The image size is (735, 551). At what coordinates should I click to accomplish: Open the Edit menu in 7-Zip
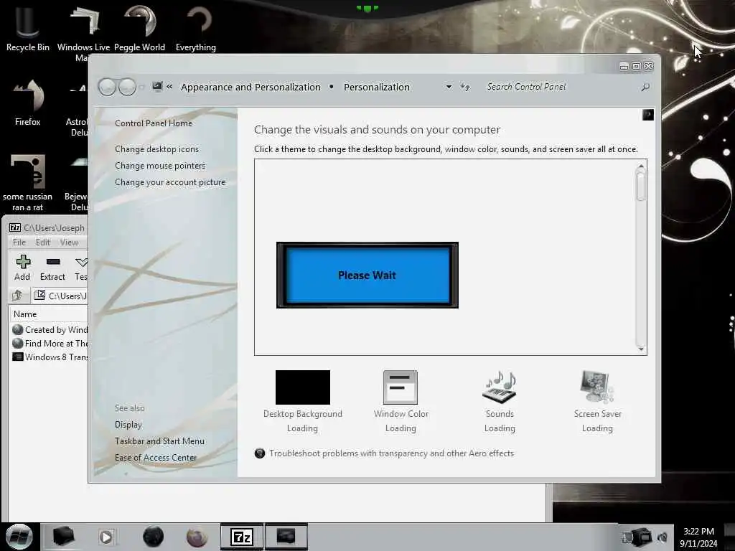[x=42, y=242]
